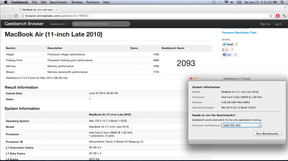Click the Memory score 1938
Viewport: 288px width, 161px height.
pos(156,66)
